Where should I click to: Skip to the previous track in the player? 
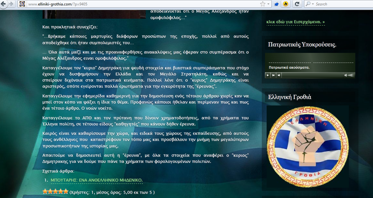[x=273, y=75]
